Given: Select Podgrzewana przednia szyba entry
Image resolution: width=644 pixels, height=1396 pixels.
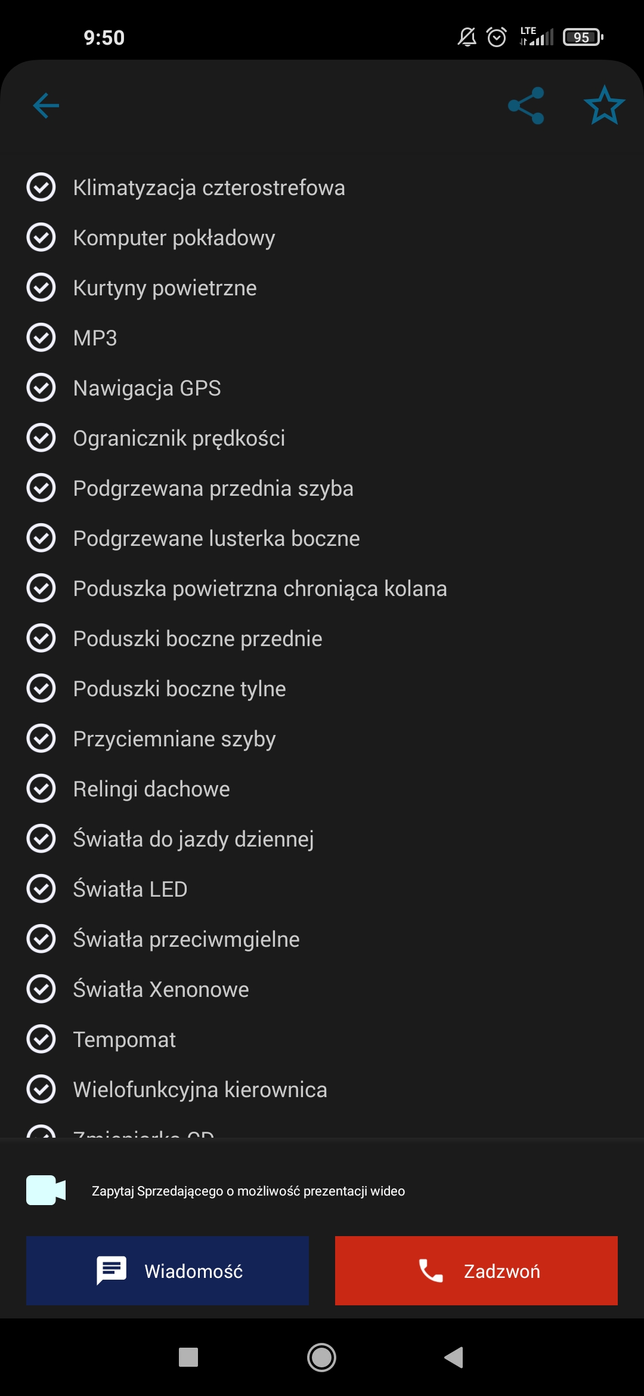Looking at the screenshot, I should click(213, 489).
